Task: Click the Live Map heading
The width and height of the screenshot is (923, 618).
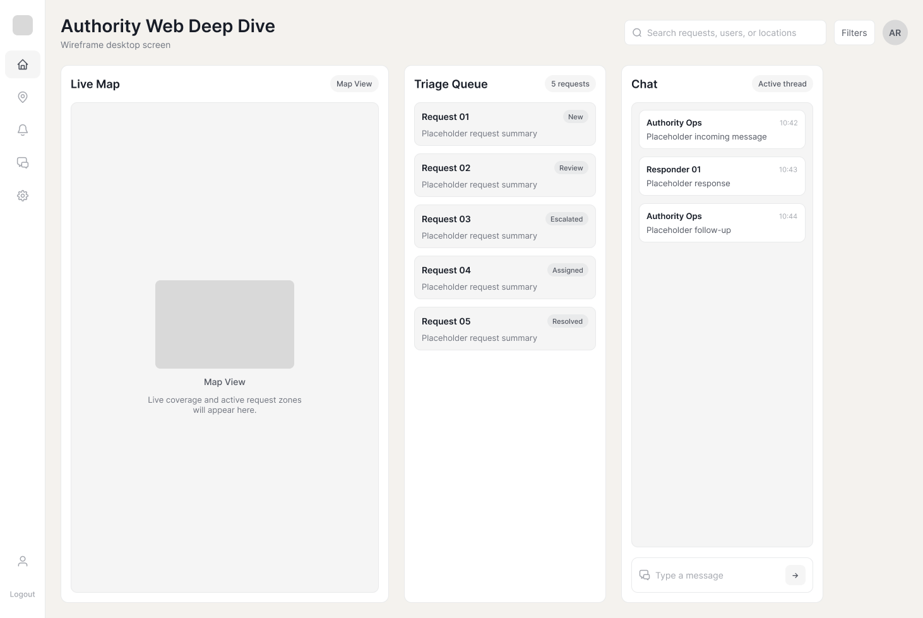Action: pos(95,84)
